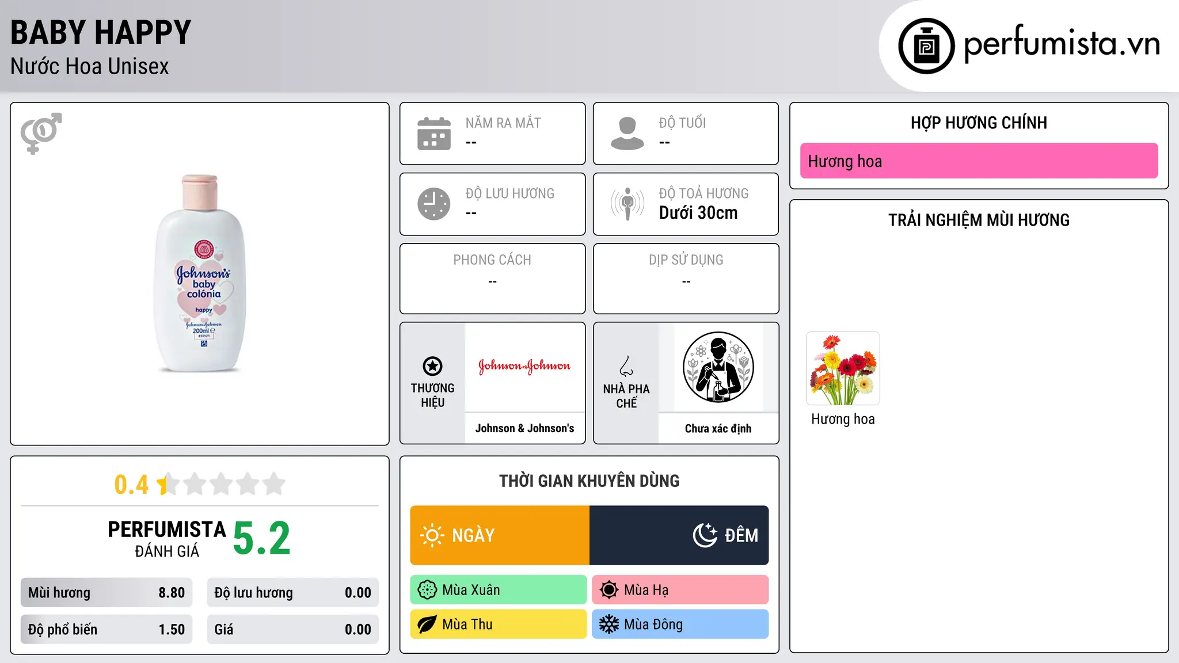Click the Mùi hương 8.80 score row
The image size is (1179, 663).
(x=107, y=593)
